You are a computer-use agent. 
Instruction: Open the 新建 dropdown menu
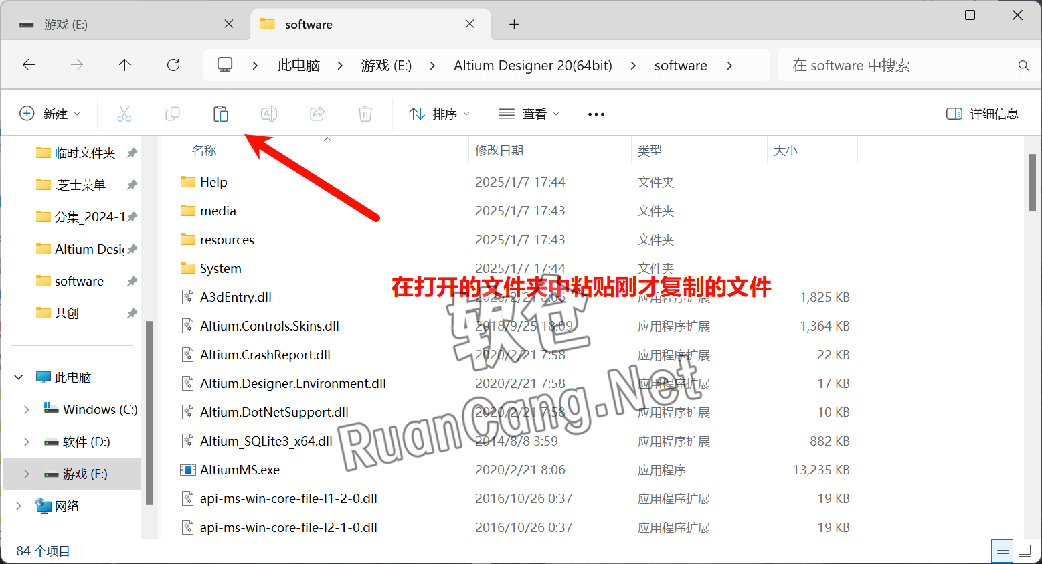click(x=50, y=114)
